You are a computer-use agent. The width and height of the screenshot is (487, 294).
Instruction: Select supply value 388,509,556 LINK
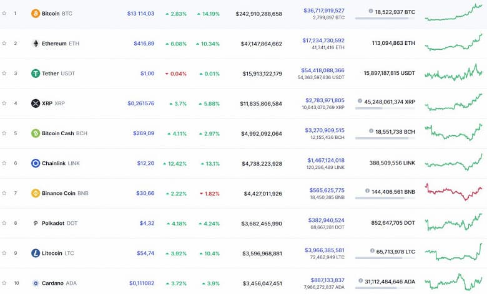pyautogui.click(x=392, y=163)
